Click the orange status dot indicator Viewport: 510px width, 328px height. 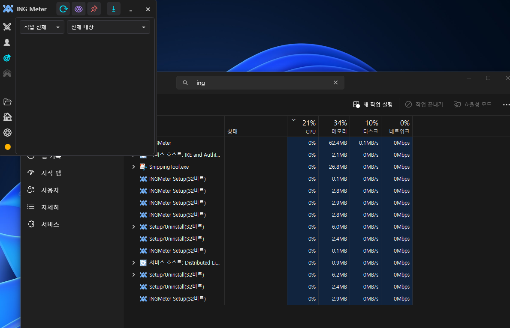pos(7,147)
